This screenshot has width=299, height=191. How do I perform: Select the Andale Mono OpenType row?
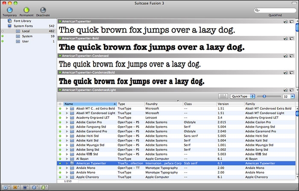(176, 168)
